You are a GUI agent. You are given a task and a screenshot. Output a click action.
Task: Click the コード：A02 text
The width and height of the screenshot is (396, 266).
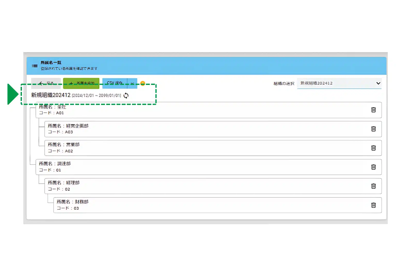tap(60, 151)
